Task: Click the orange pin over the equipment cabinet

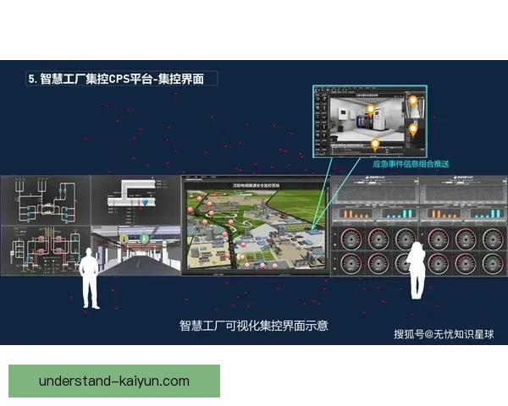Action: pos(371,110)
